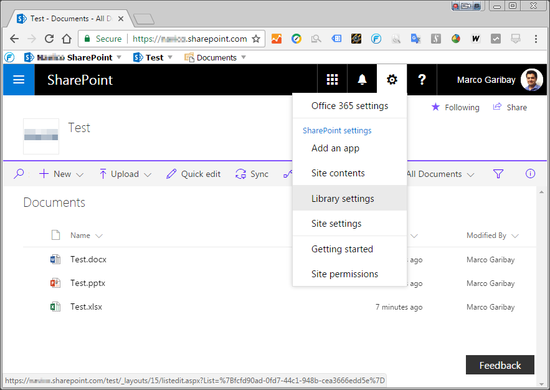This screenshot has width=550, height=390.
Task: Toggle the settings gear menu
Action: (392, 80)
